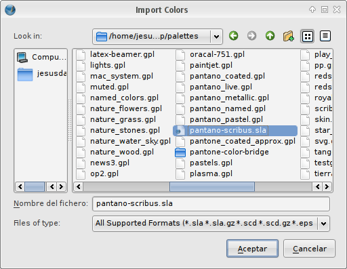Click the folder icon of pantone-color-bridge
347x269 pixels.
tap(180, 152)
